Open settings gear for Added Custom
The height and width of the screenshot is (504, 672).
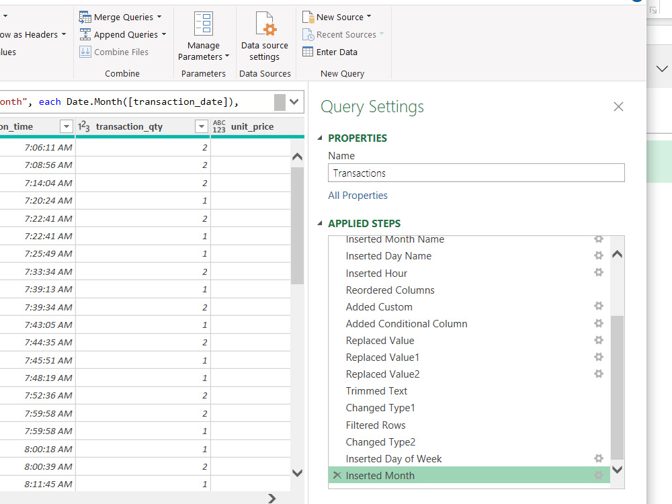599,306
